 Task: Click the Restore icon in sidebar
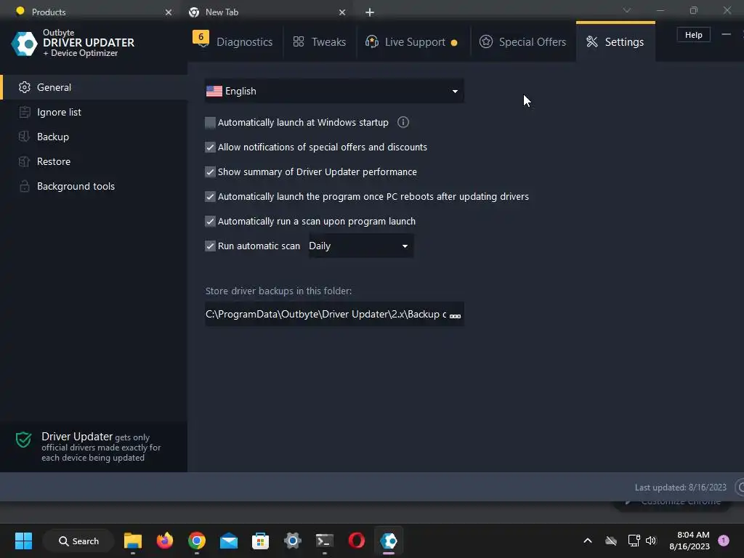point(24,161)
